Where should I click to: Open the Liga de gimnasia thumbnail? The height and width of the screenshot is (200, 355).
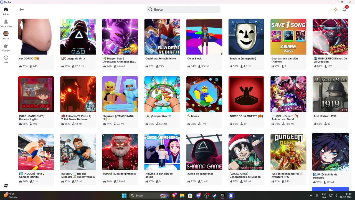pyautogui.click(x=120, y=152)
